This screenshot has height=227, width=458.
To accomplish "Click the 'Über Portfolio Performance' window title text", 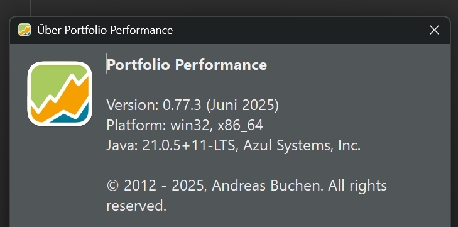I will tap(105, 30).
